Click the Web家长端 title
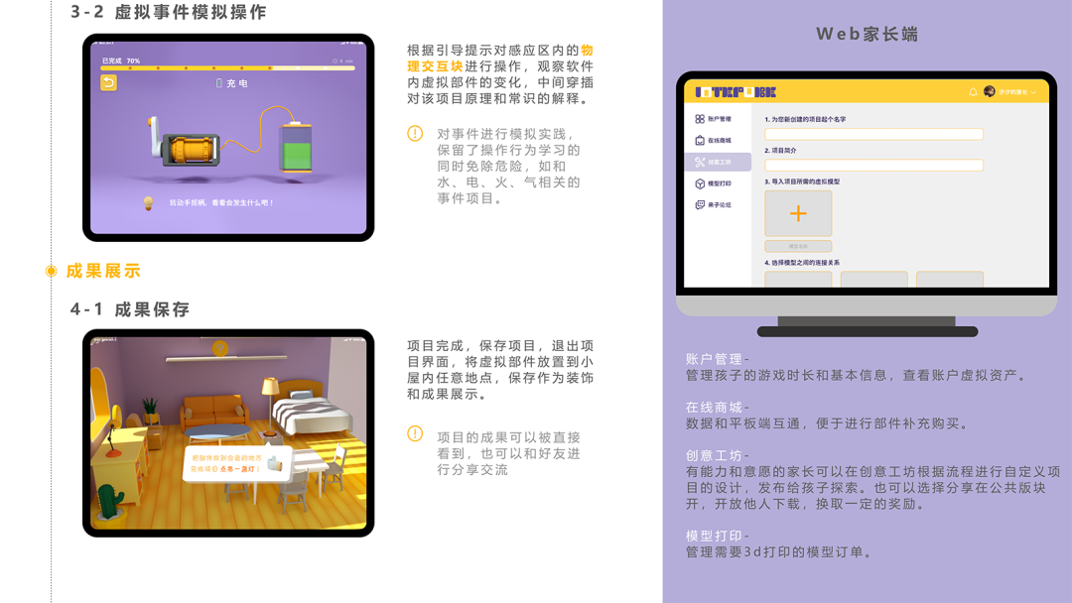Image resolution: width=1072 pixels, height=603 pixels. click(x=867, y=34)
